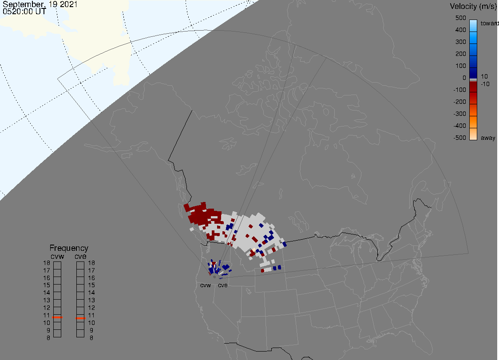Click the "toward" label on velocity scale
499x360 pixels.
click(x=489, y=23)
